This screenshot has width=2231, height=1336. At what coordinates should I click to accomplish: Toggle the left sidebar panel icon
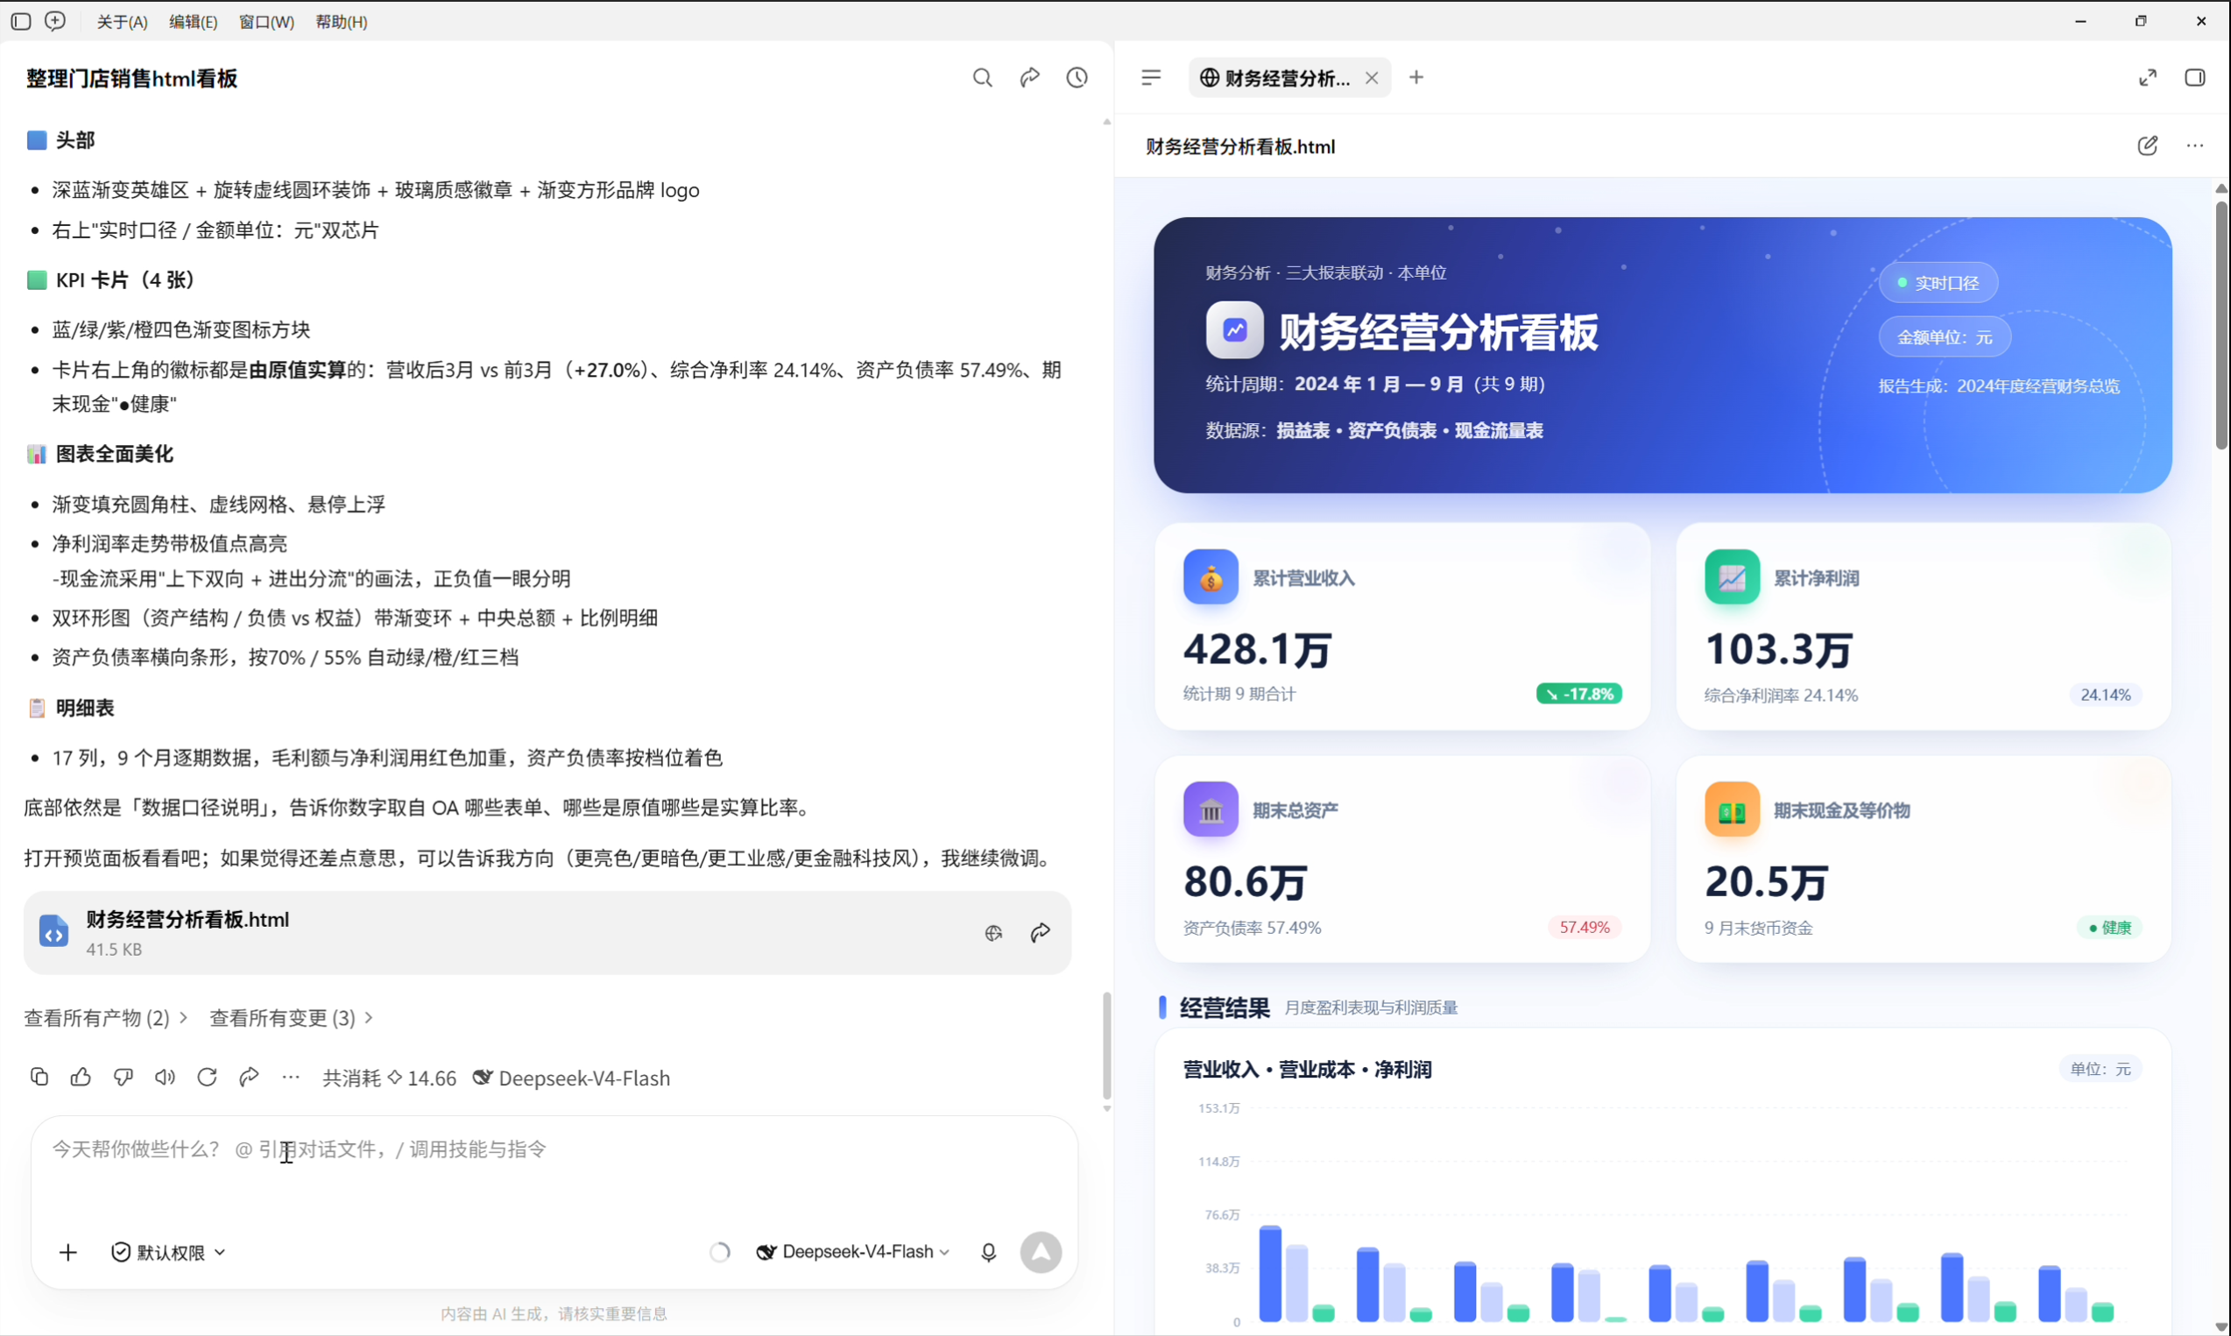click(x=21, y=21)
